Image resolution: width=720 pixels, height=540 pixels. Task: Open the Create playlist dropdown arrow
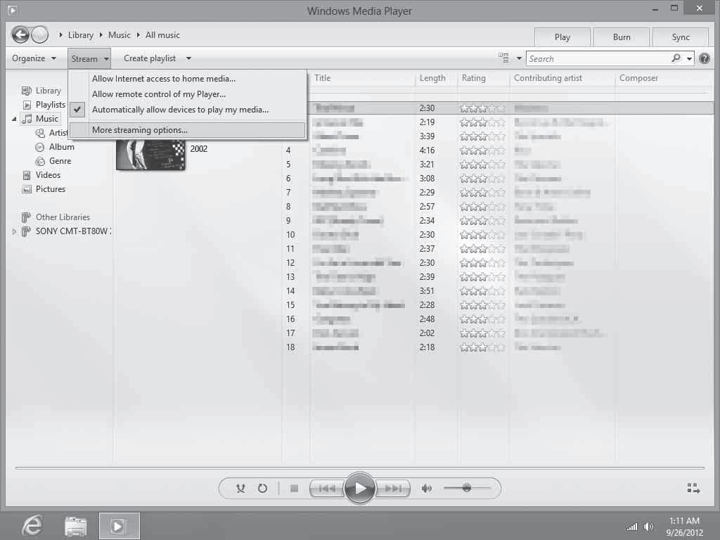188,58
